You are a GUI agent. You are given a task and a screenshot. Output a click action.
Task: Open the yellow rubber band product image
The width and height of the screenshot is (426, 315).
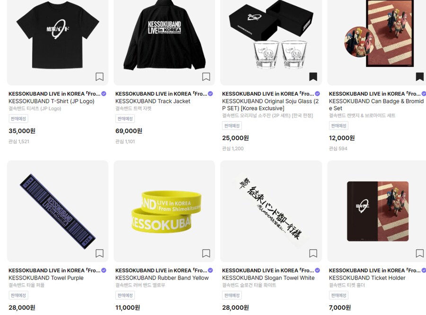164,211
